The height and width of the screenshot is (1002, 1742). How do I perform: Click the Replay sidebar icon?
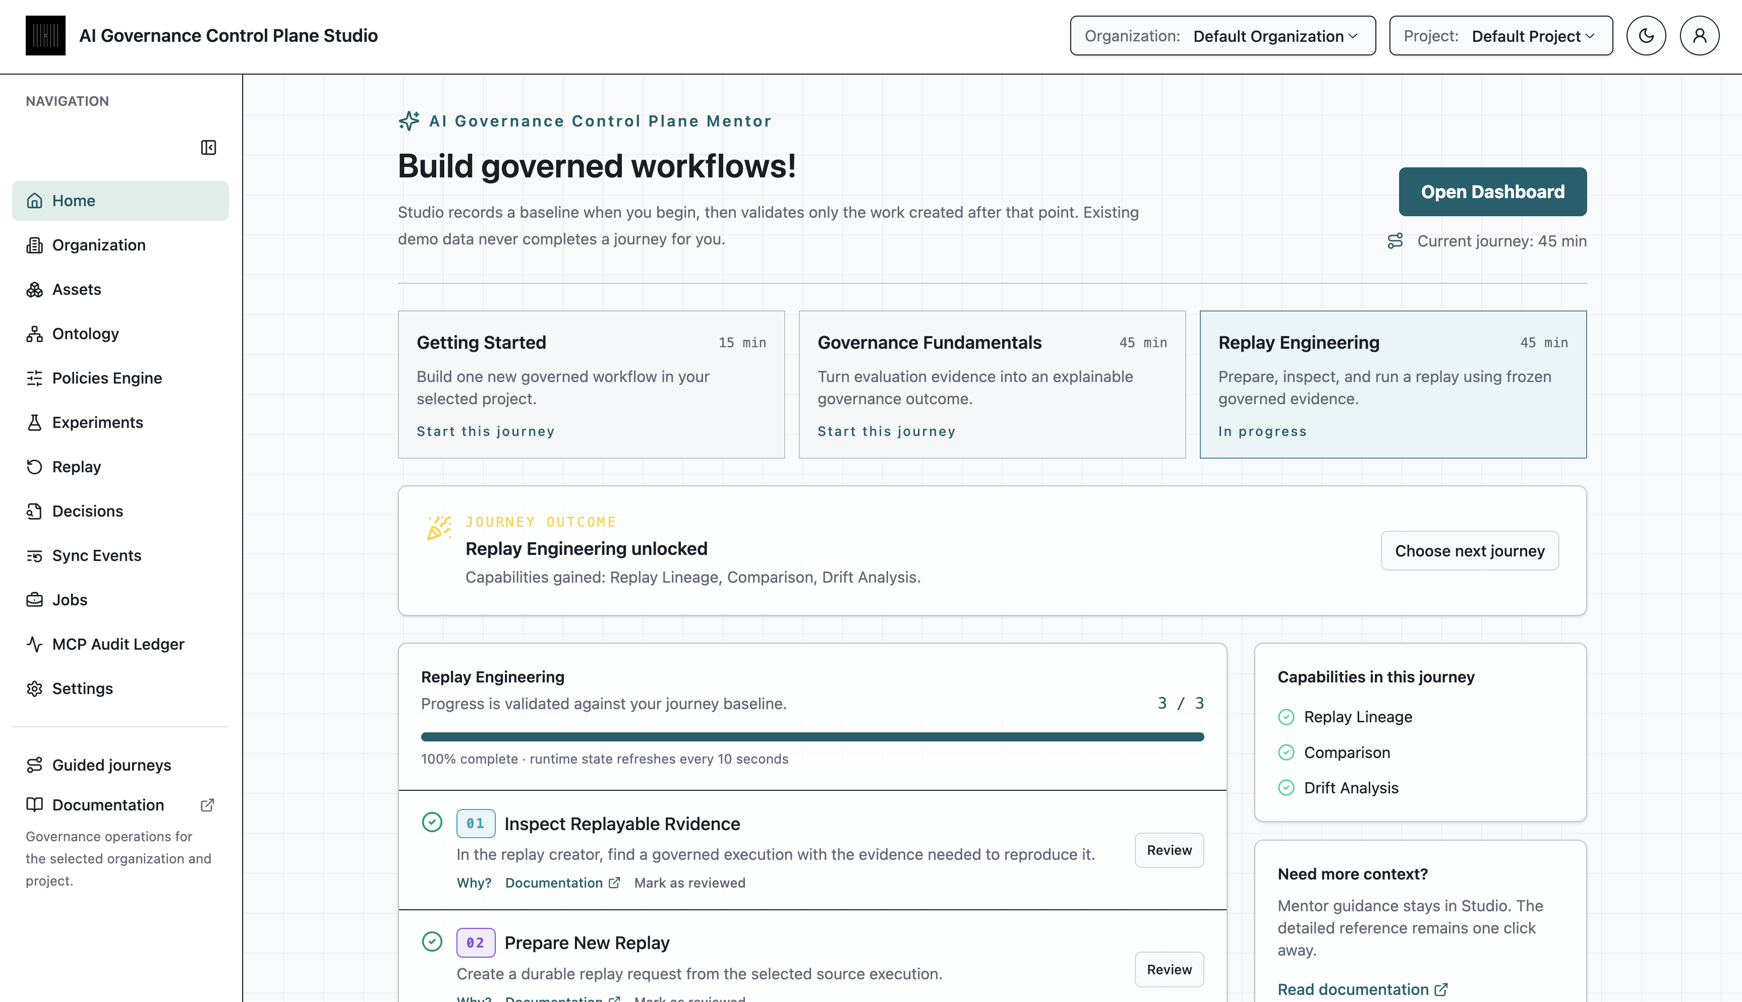tap(34, 467)
